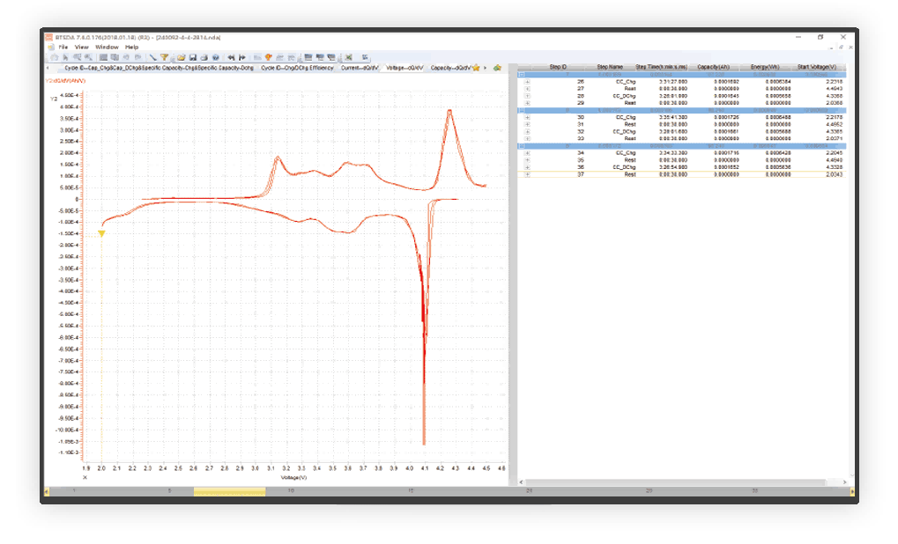Screen dimensions: 898x544
Task: Switch to the Capacity--dQ/dV tab
Action: tap(450, 68)
